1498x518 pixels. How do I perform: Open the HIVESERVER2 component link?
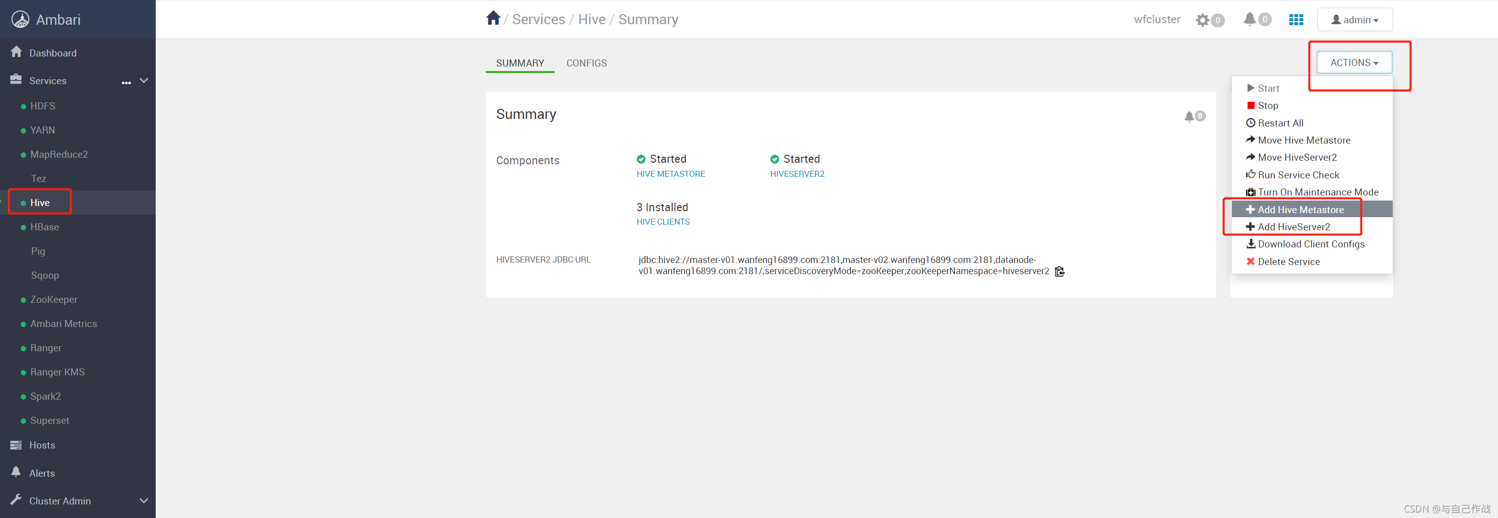(797, 174)
